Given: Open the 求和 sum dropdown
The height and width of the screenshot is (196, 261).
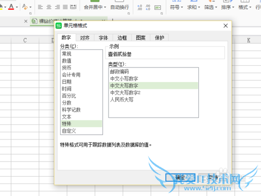Looking at the screenshot, I should click(x=194, y=7).
